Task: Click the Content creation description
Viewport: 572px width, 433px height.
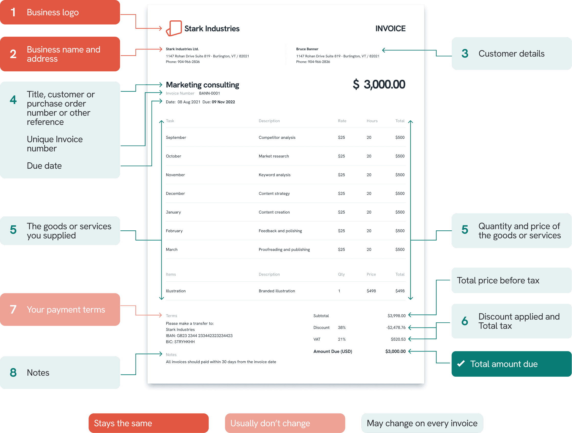Action: pyautogui.click(x=274, y=212)
